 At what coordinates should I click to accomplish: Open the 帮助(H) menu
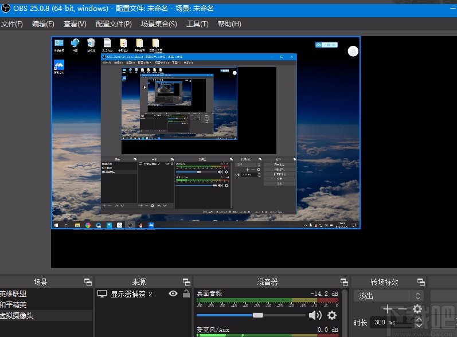click(229, 24)
